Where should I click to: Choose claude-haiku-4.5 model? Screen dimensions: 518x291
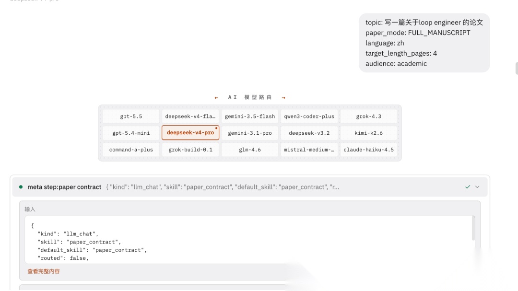pos(369,150)
